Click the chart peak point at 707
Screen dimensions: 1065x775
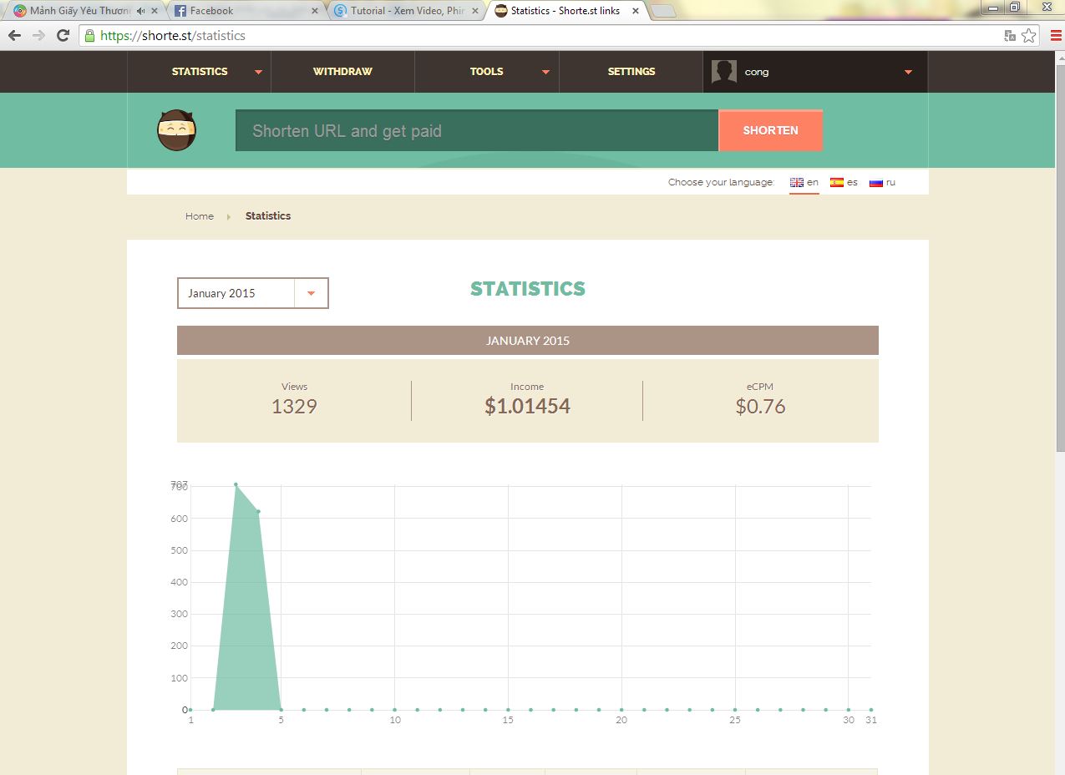236,484
